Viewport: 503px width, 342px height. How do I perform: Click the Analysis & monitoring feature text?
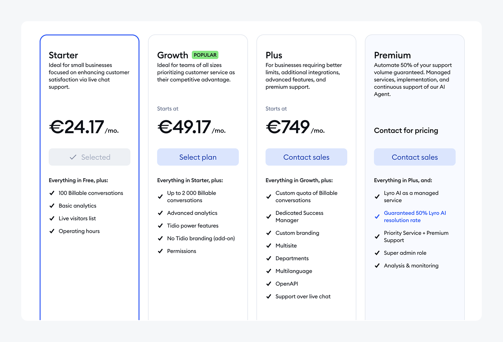click(x=411, y=265)
